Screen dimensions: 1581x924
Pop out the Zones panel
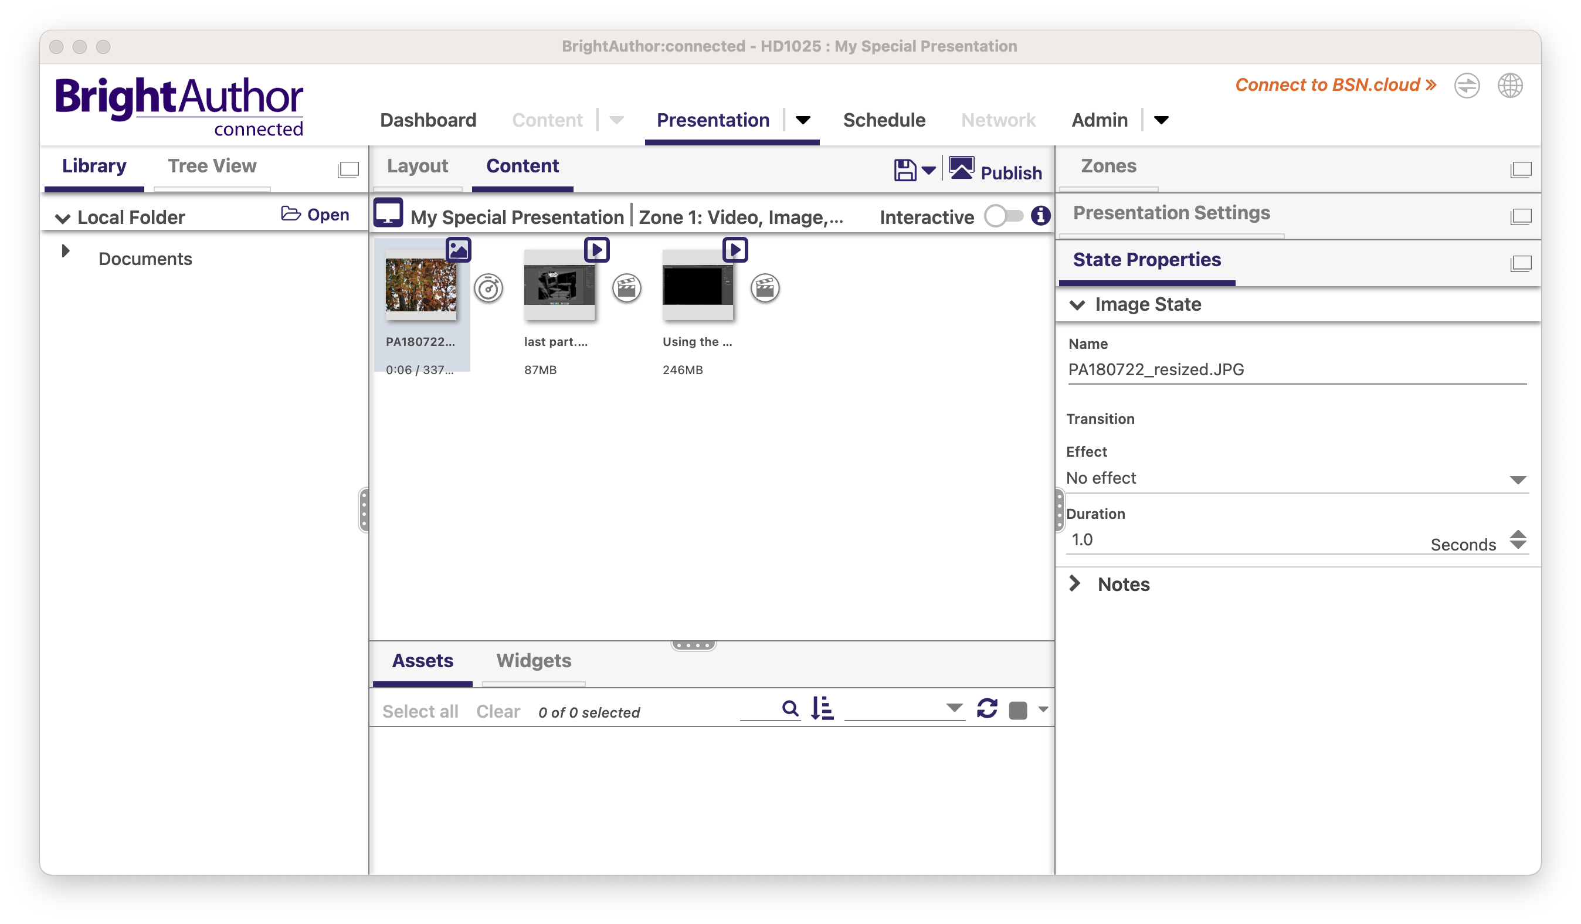(1521, 169)
